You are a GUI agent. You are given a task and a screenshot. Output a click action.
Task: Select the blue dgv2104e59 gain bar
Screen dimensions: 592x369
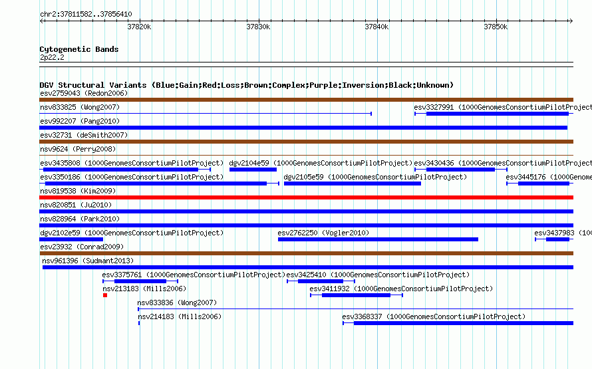(253, 170)
